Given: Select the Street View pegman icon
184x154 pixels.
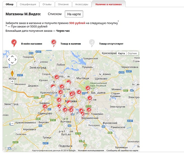Looking at the screenshot, I should click(12, 73).
